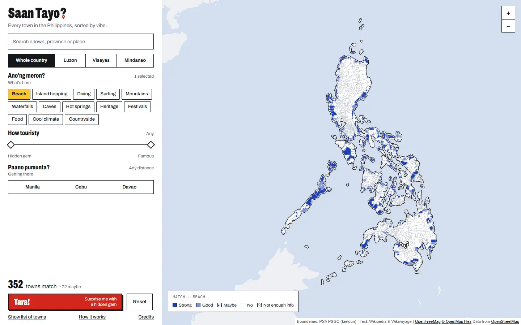Screen dimensions: 521x325
Task: Open the Credits link
Action: pos(146,317)
